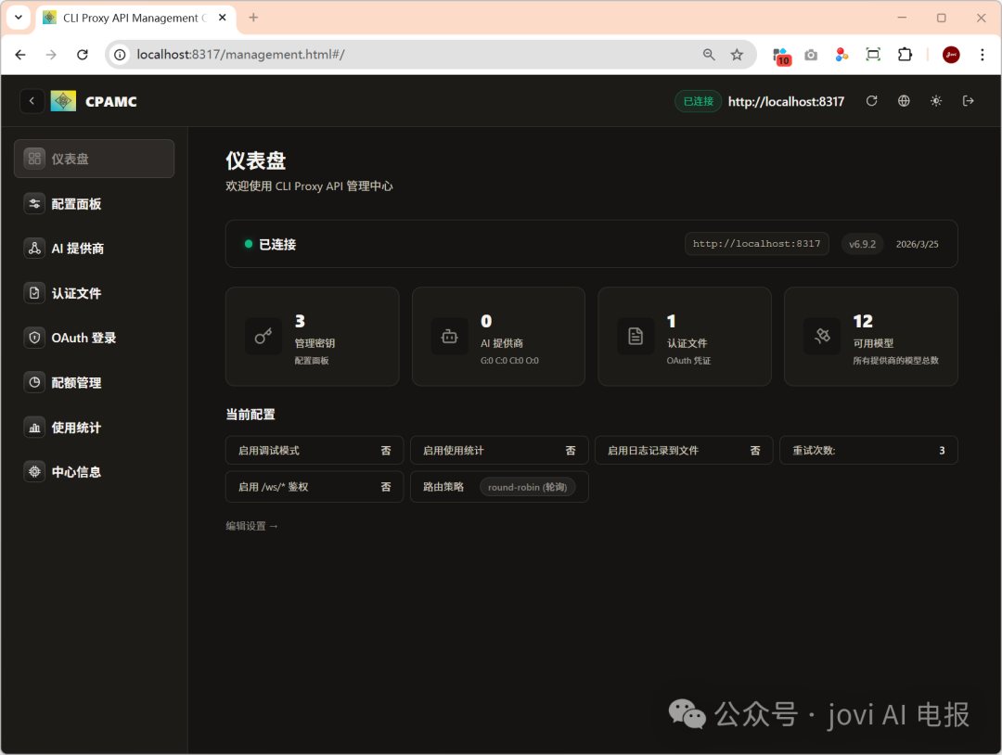This screenshot has width=1002, height=755.
Task: Click the round-robin (轮询) routing badge
Action: tap(527, 487)
